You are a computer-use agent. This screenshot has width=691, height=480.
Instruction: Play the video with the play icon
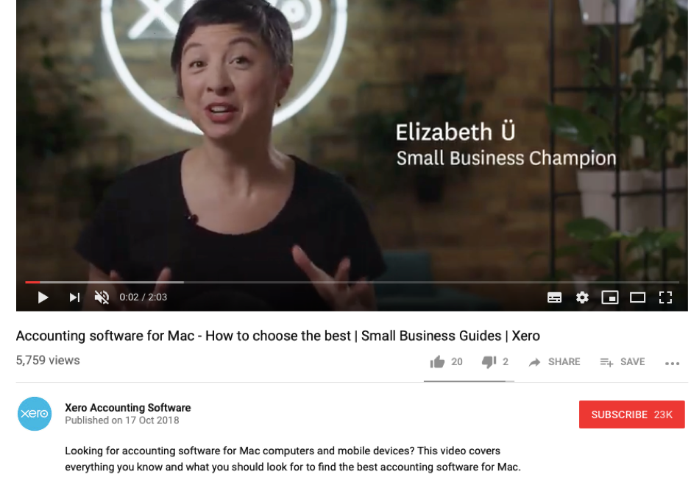pyautogui.click(x=43, y=297)
